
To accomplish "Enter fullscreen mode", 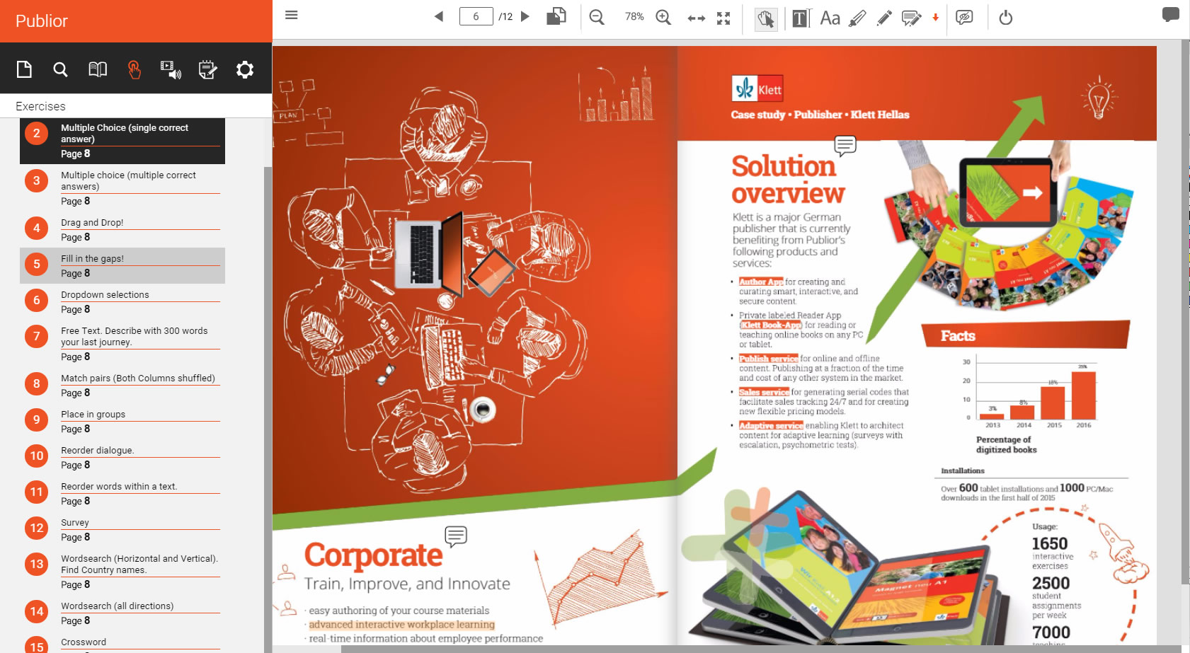I will coord(723,18).
